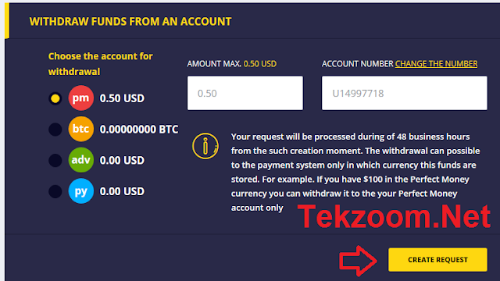Select the Perfect Money account radio button
Viewport: 500px width, 281px height.
point(55,98)
